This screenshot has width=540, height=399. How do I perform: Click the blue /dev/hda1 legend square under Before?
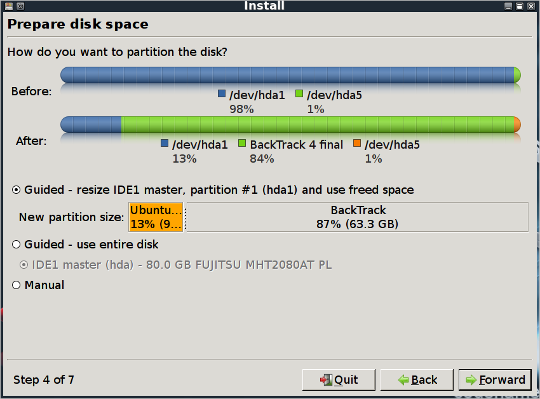coord(222,93)
